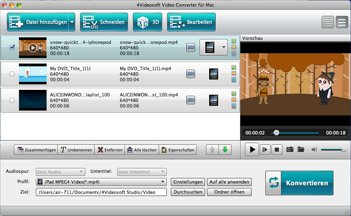The width and height of the screenshot is (351, 216).
Task: Click the ALICEINWOND...laylist_100 source name
Action: [x=80, y=95]
